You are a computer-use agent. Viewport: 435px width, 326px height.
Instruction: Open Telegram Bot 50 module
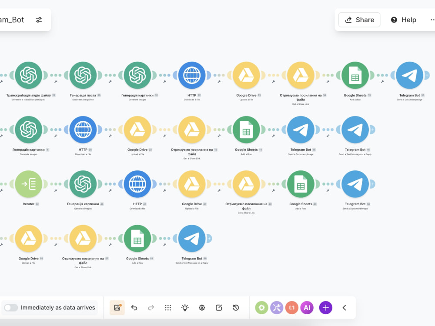[355, 184]
